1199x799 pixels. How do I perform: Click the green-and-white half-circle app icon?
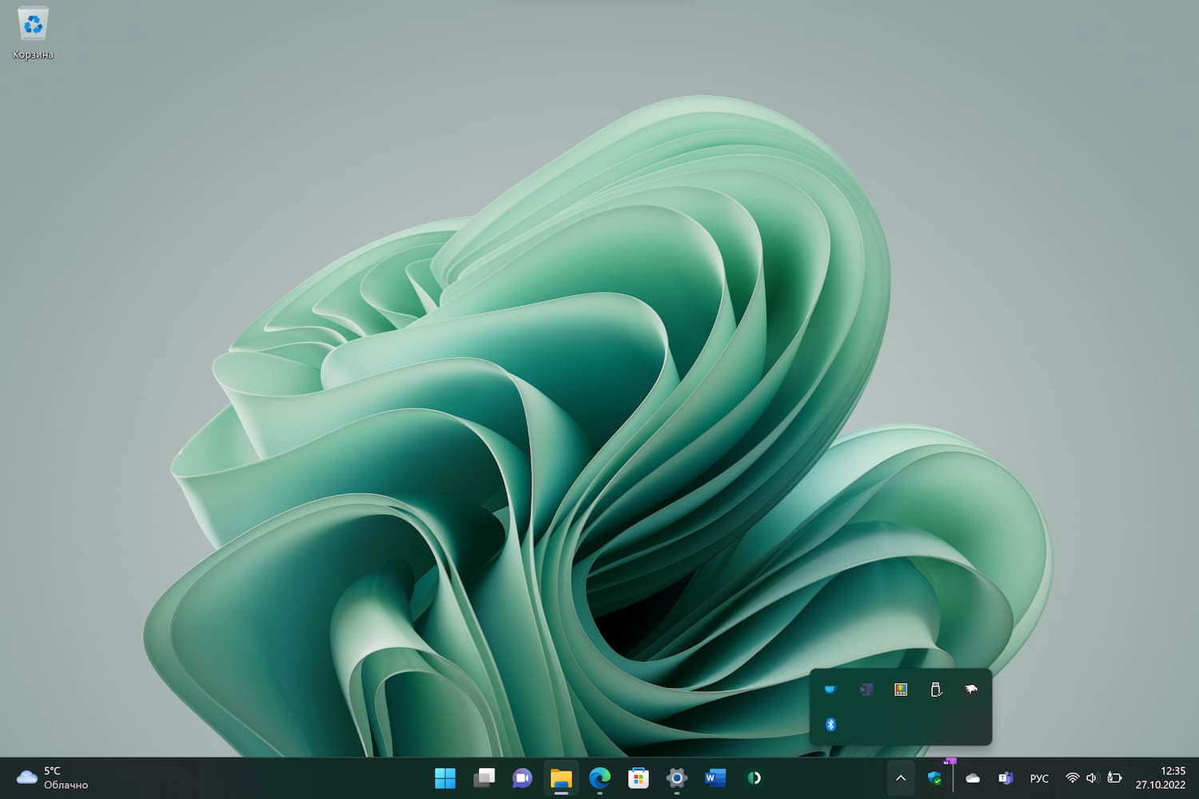pyautogui.click(x=754, y=777)
